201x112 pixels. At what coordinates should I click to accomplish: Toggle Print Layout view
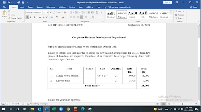coord(163,104)
